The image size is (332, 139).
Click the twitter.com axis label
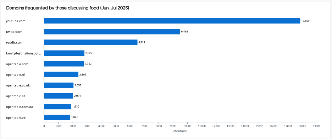14,32
